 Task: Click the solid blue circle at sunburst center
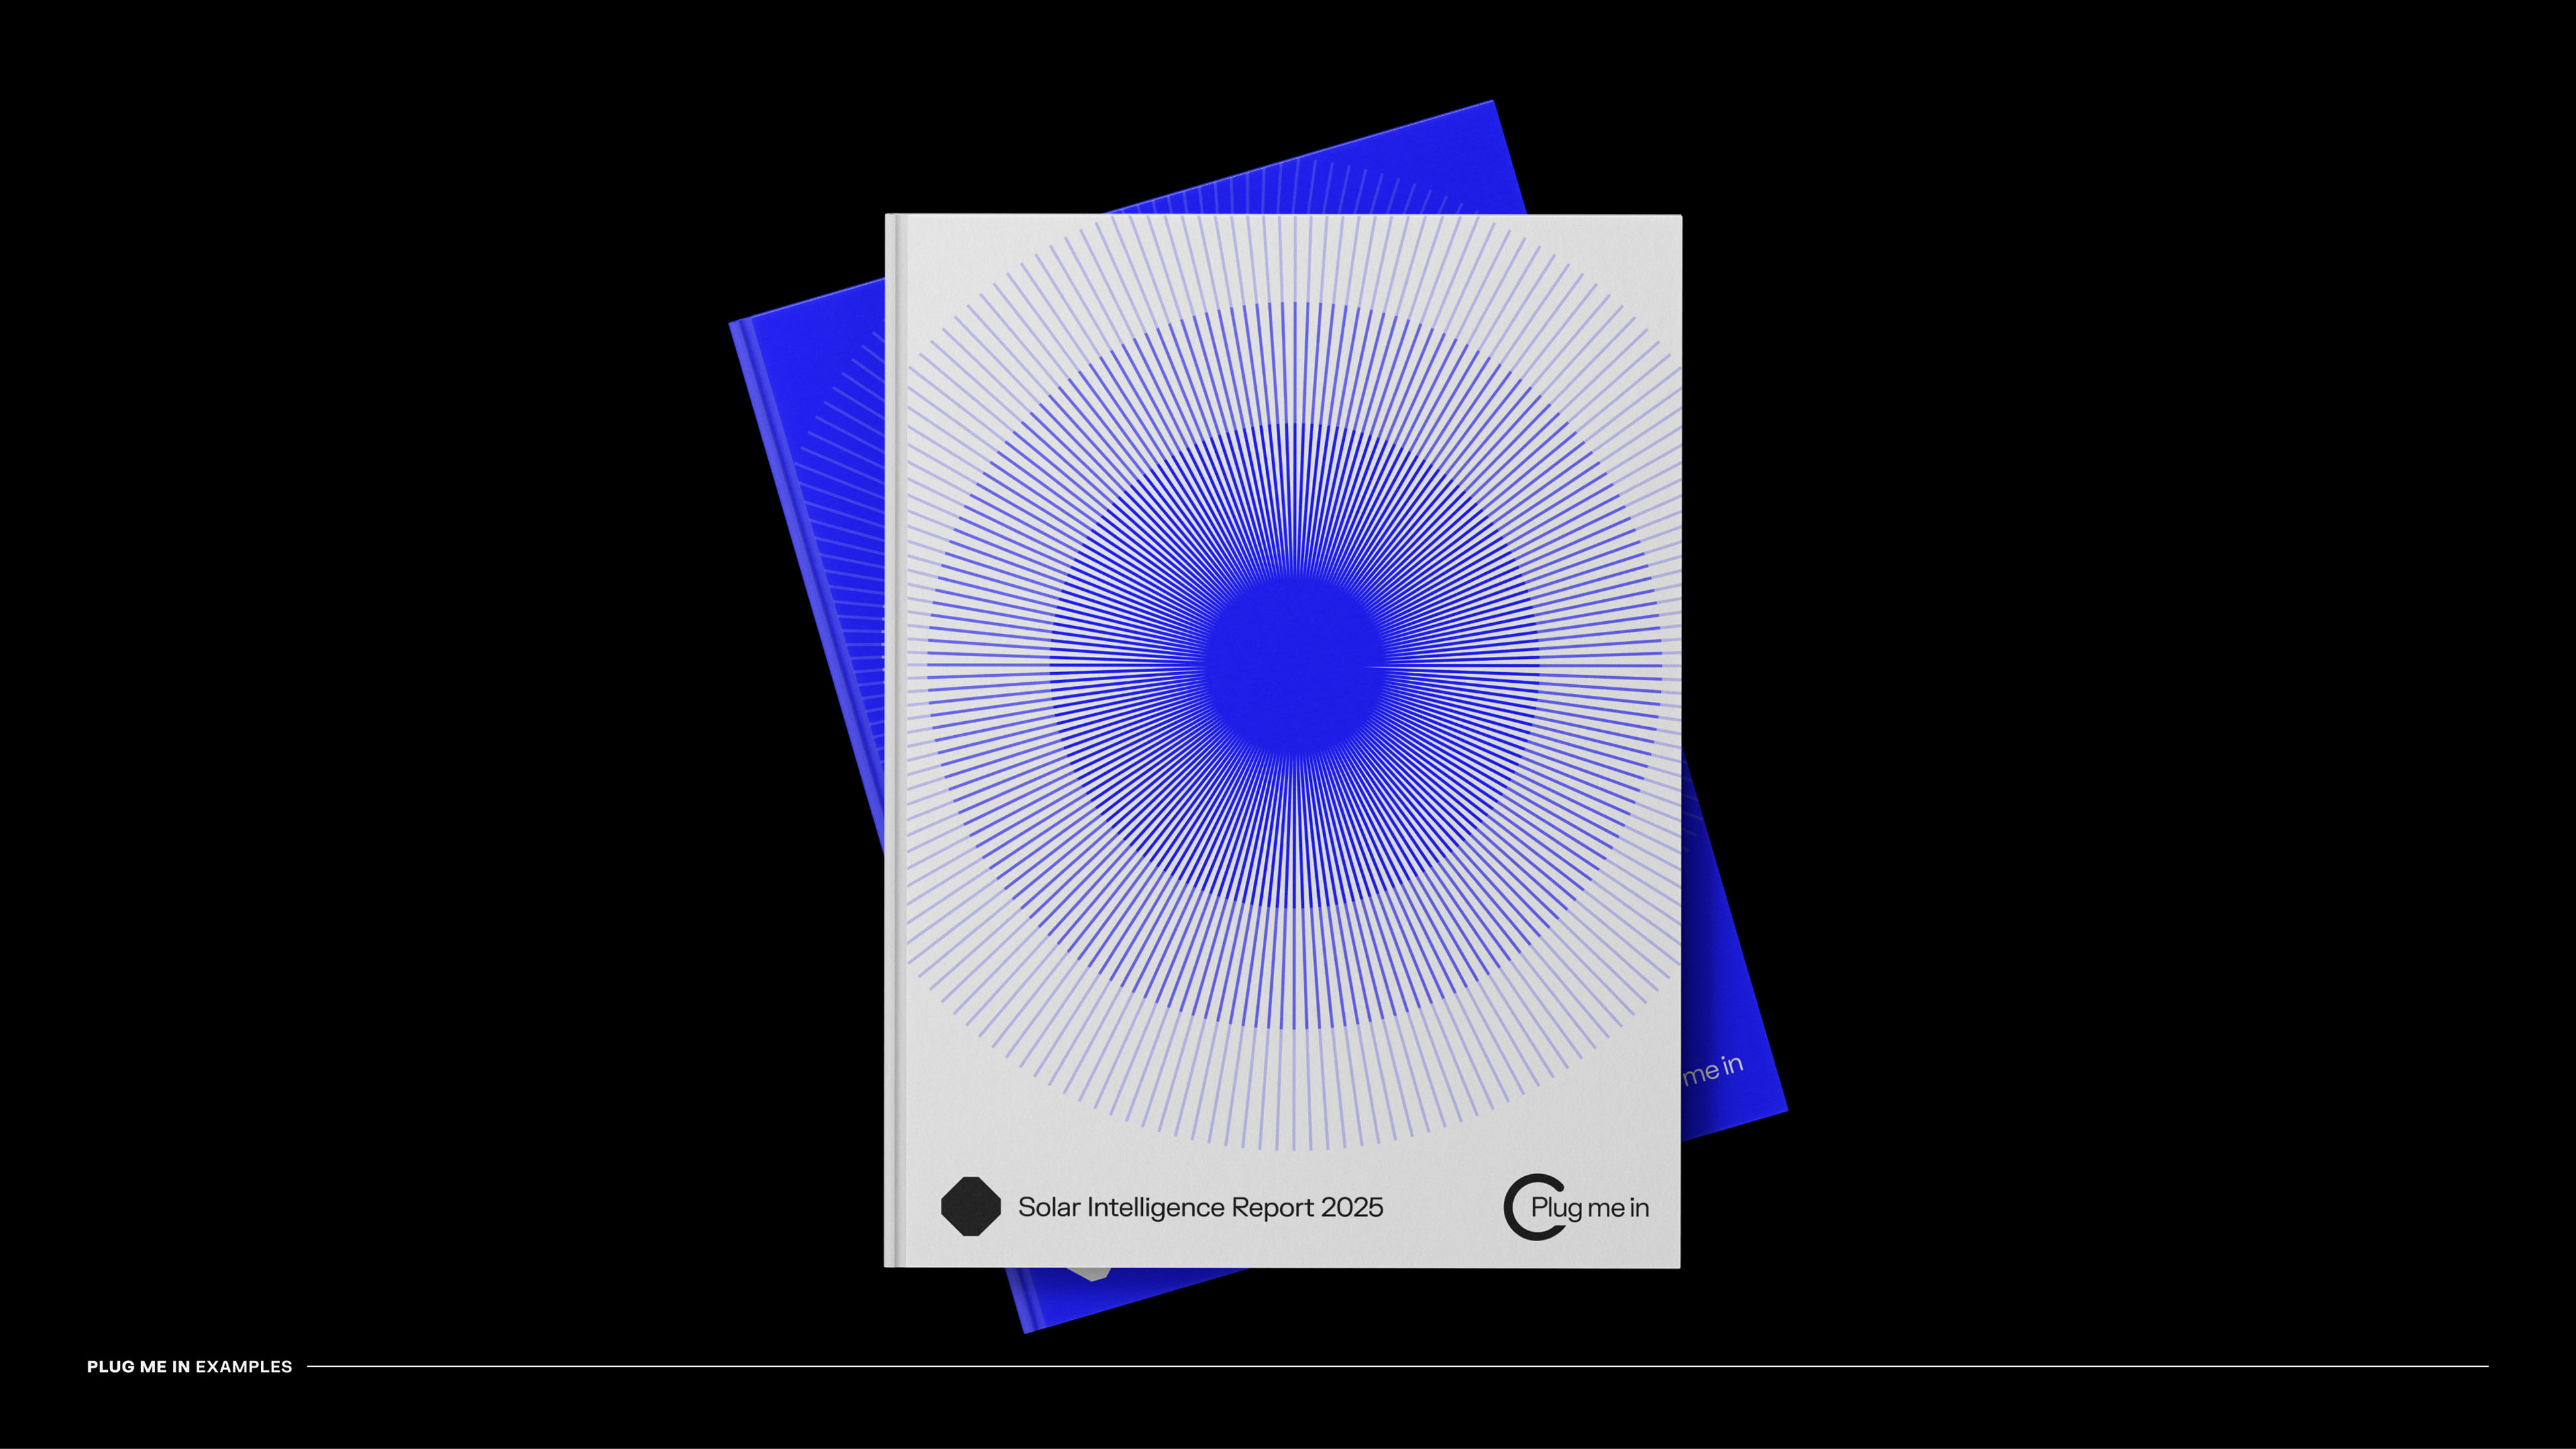1294,666
